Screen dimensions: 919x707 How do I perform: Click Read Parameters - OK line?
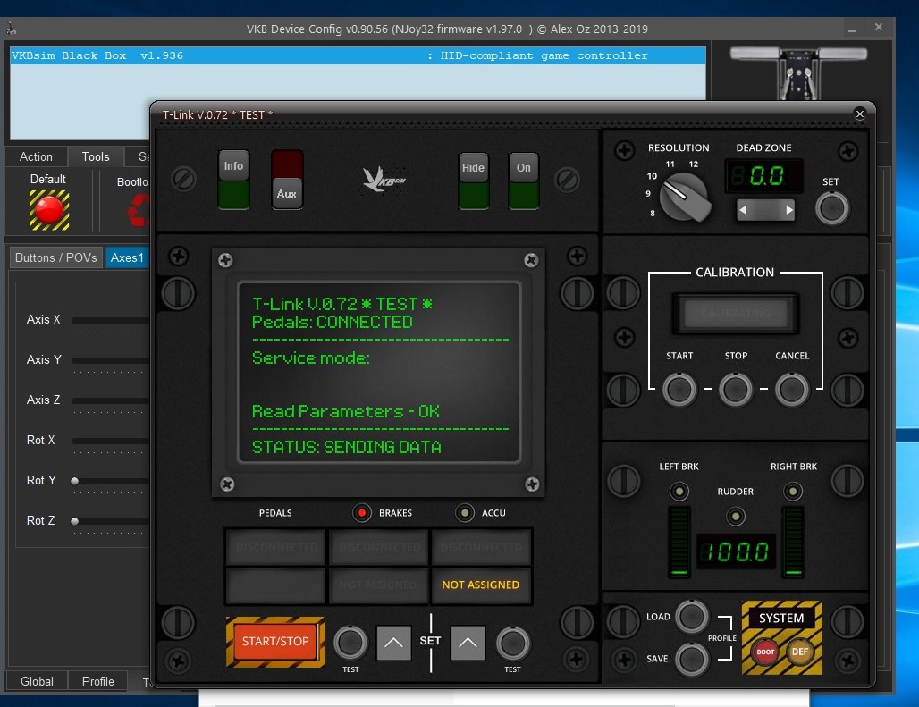point(346,411)
